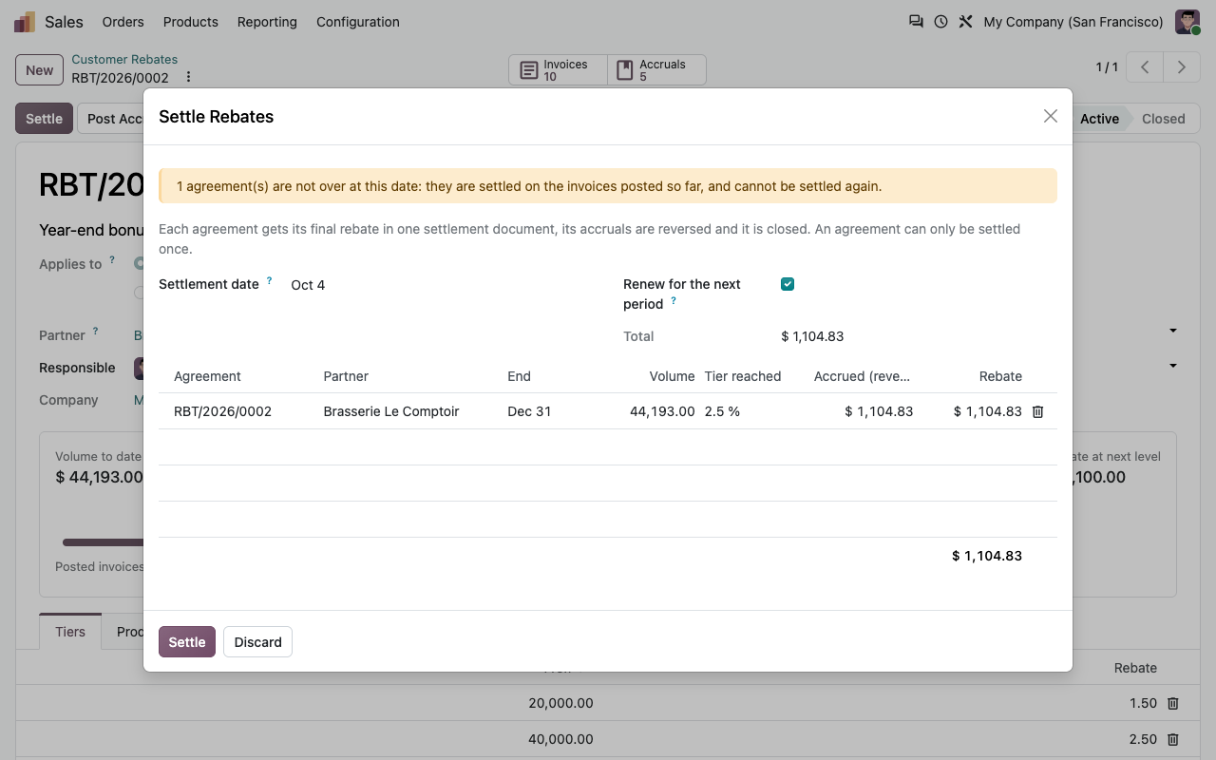
Task: Sort by the Partner column header
Action: [x=346, y=376]
